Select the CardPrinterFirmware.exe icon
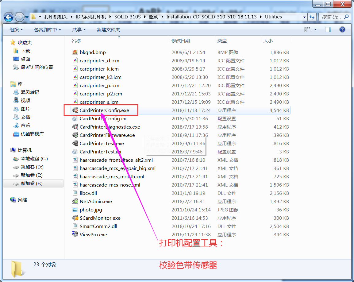The image size is (354, 282). point(75,135)
